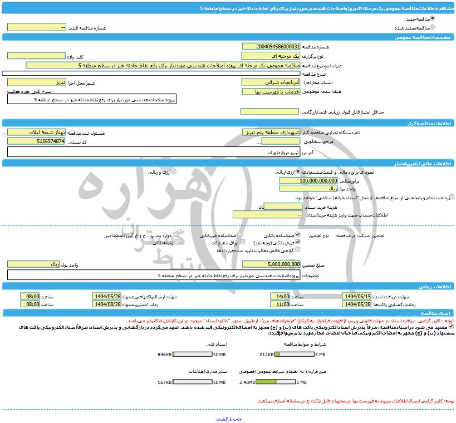Toggle the اسناد خزانه اسلامی payment checkbox
The width and height of the screenshot is (456, 423).
point(452,197)
